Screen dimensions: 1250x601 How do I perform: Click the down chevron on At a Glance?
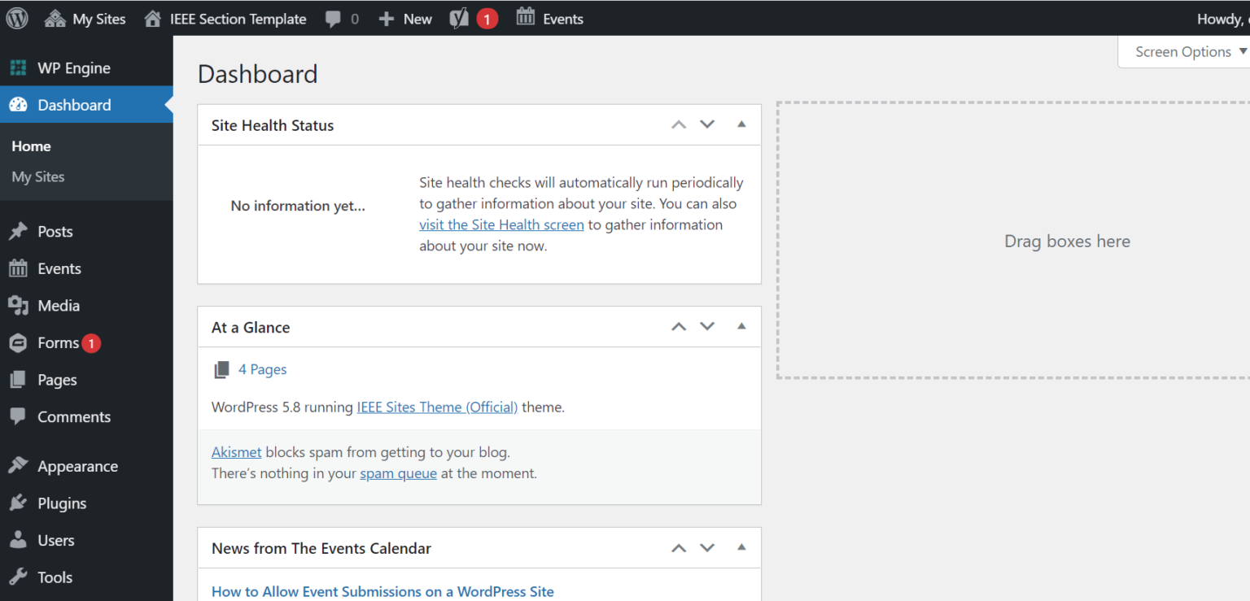tap(706, 325)
